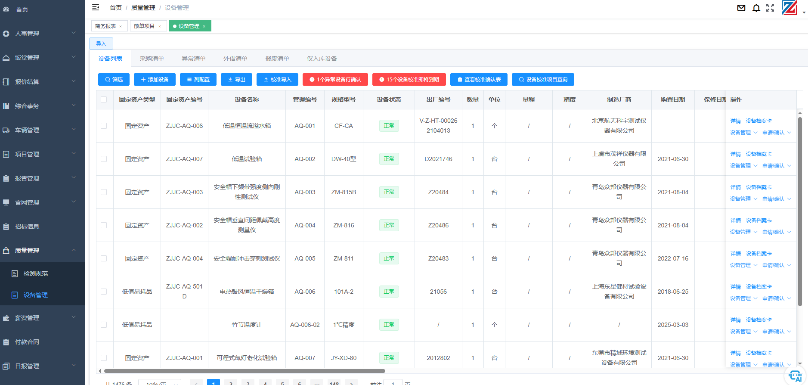Tick the checkbox for 低温试验箱 row
This screenshot has height=385, width=808.
point(104,159)
